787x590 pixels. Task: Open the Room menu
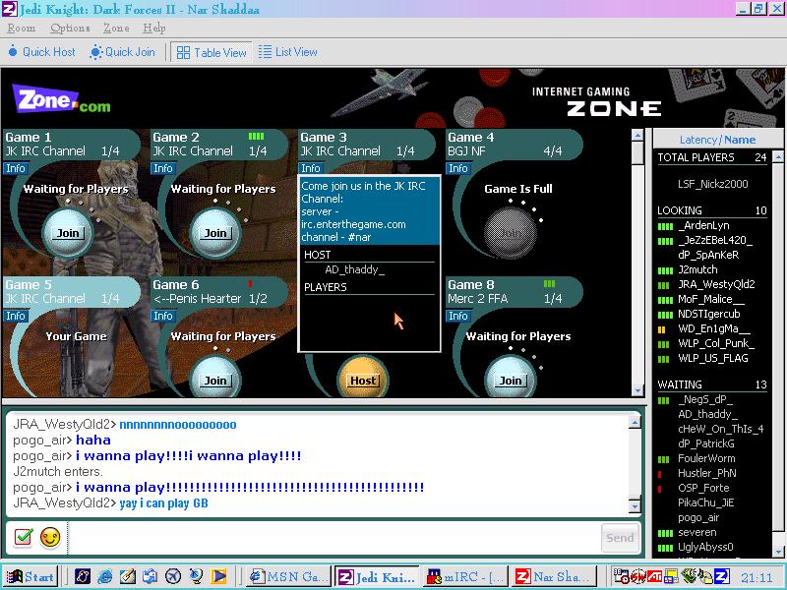(21, 29)
